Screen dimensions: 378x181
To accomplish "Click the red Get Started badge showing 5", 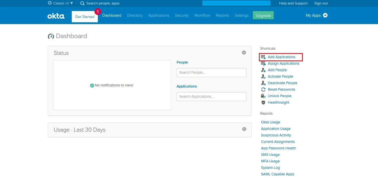I will [x=98, y=12].
